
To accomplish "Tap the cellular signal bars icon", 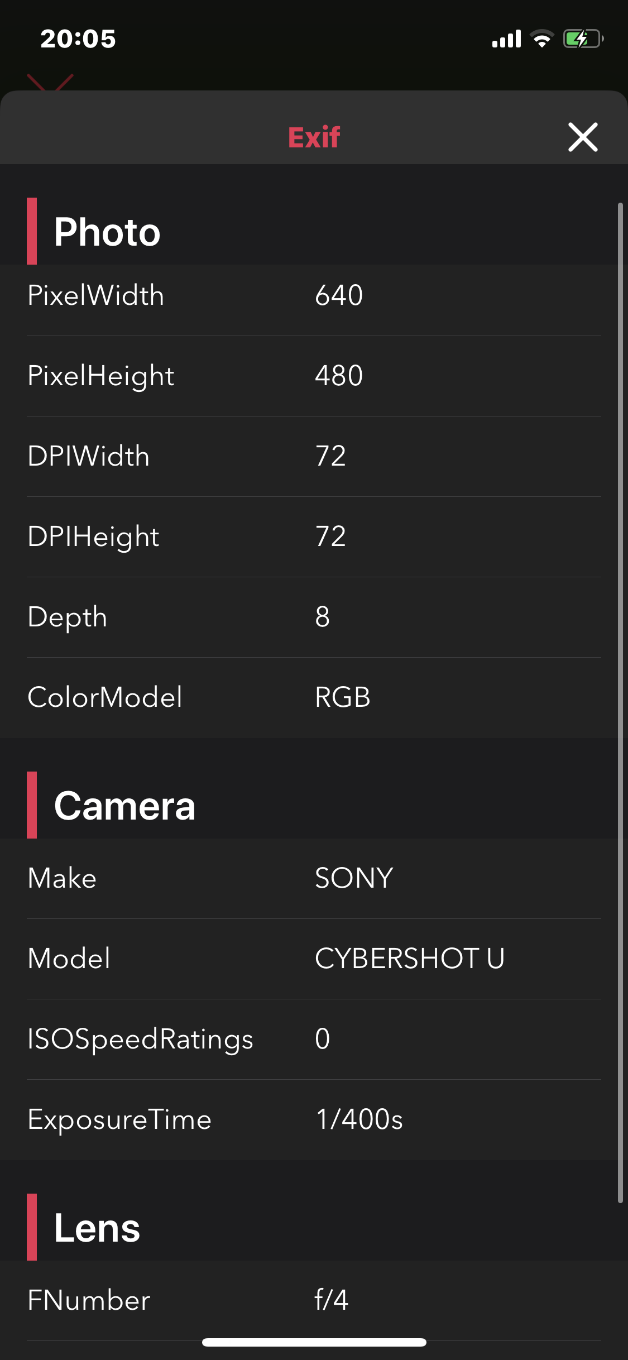I will click(x=506, y=39).
